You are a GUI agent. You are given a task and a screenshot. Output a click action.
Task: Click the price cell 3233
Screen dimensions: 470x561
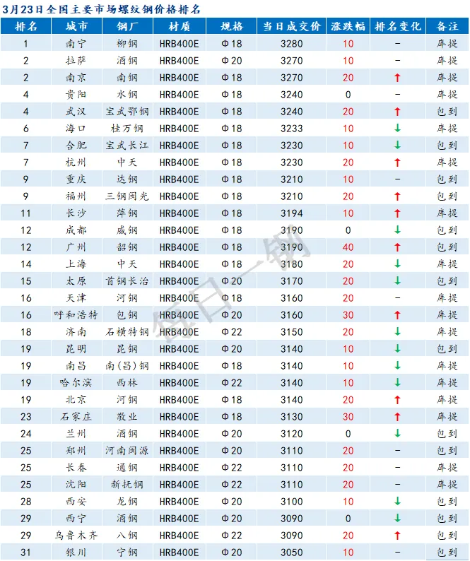(x=292, y=129)
